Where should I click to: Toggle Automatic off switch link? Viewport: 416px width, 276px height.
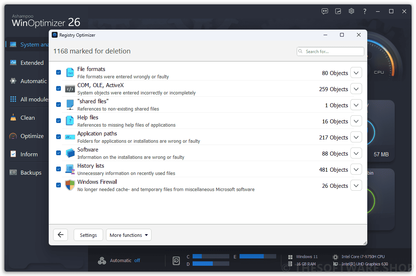(x=137, y=261)
